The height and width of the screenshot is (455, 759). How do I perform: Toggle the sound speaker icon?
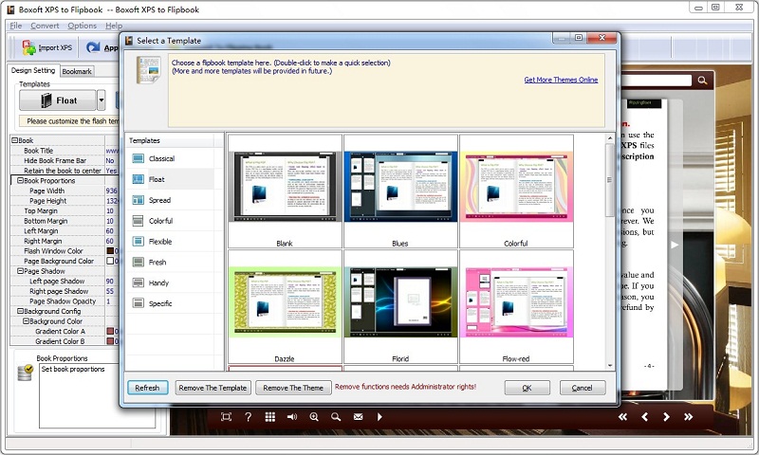pos(292,417)
